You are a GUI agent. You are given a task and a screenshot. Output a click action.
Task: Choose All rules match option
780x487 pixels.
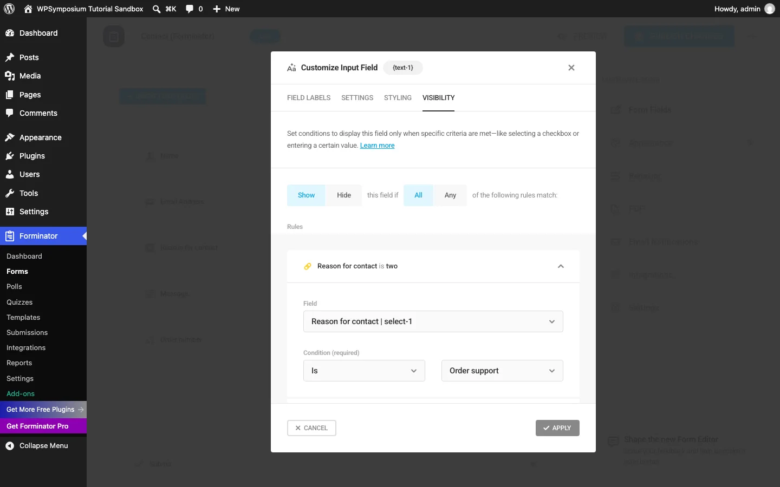click(418, 195)
